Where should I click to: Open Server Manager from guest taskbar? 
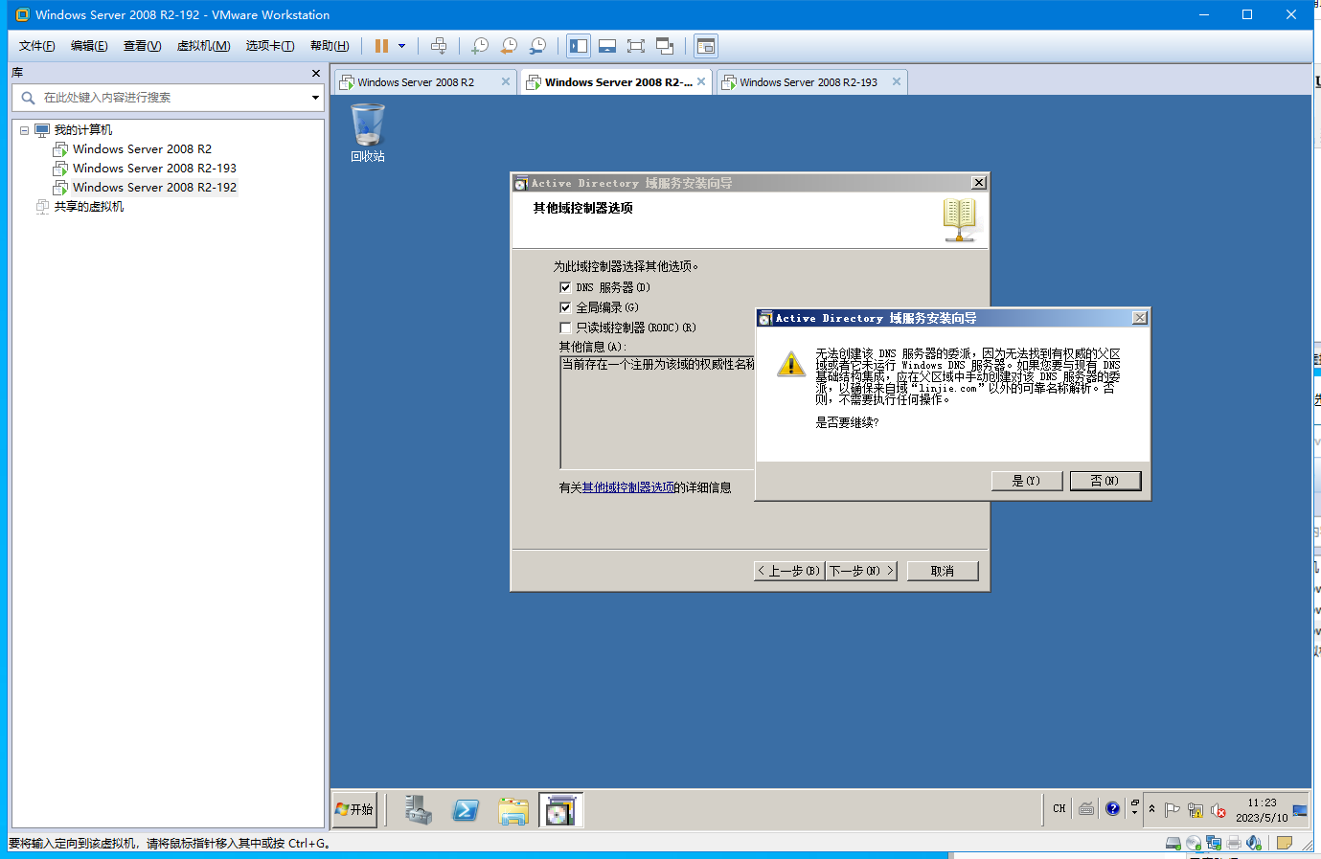(419, 810)
